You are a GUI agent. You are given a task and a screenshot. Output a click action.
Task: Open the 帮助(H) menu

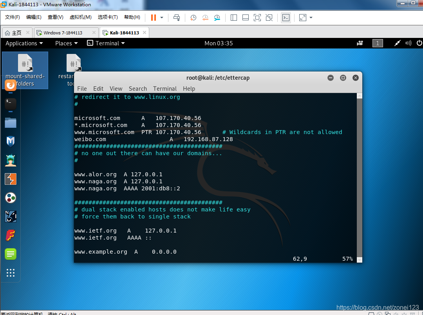pyautogui.click(x=132, y=17)
